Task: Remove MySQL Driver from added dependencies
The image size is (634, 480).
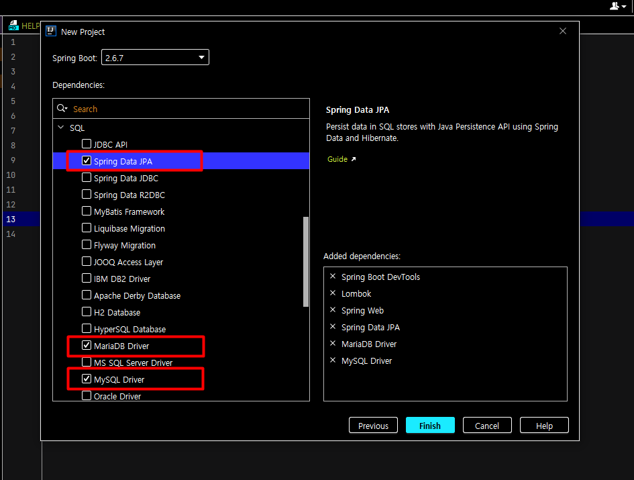Action: point(333,361)
